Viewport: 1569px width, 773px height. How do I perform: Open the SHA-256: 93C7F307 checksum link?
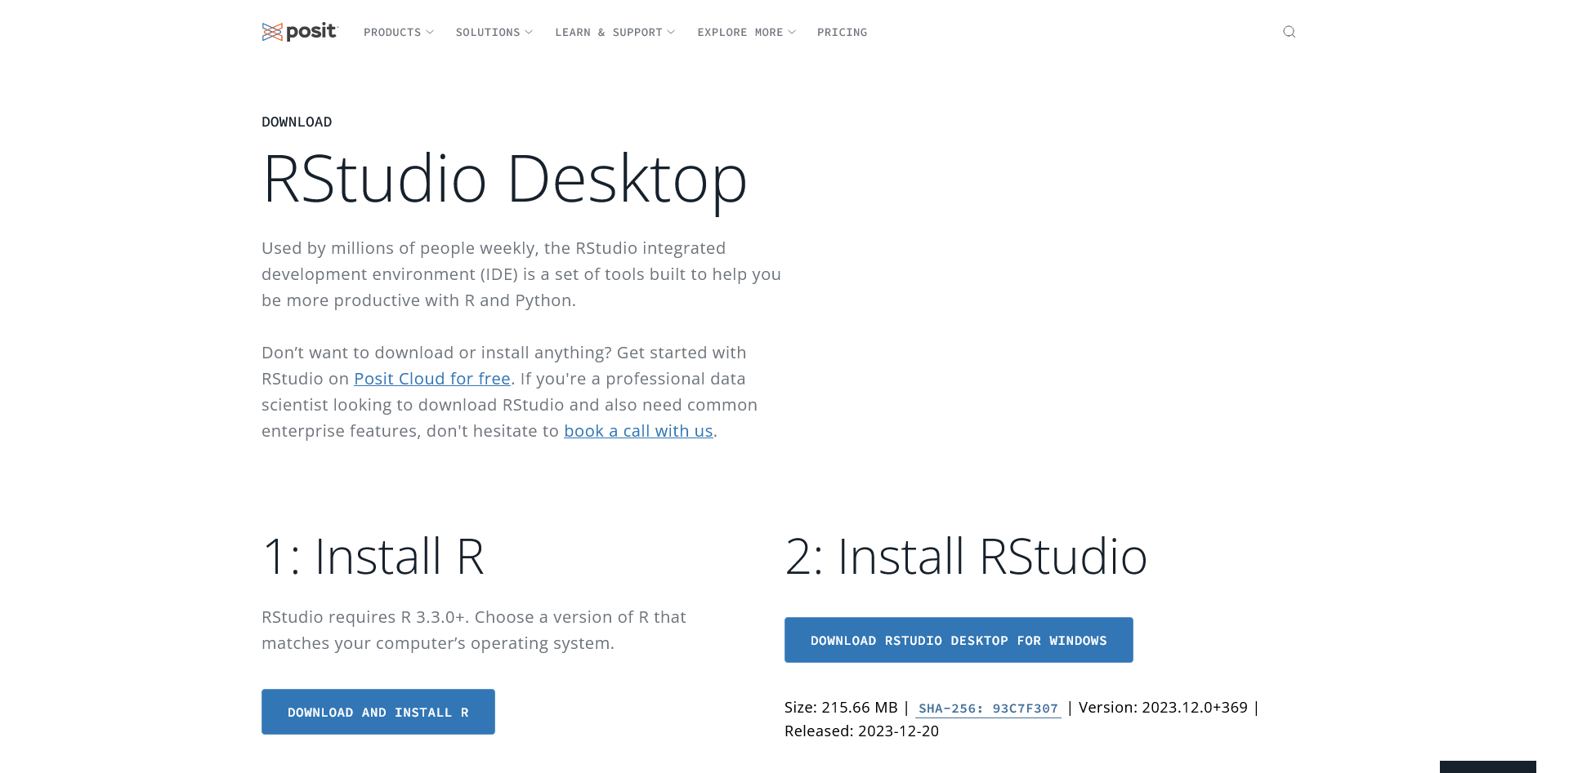coord(988,709)
